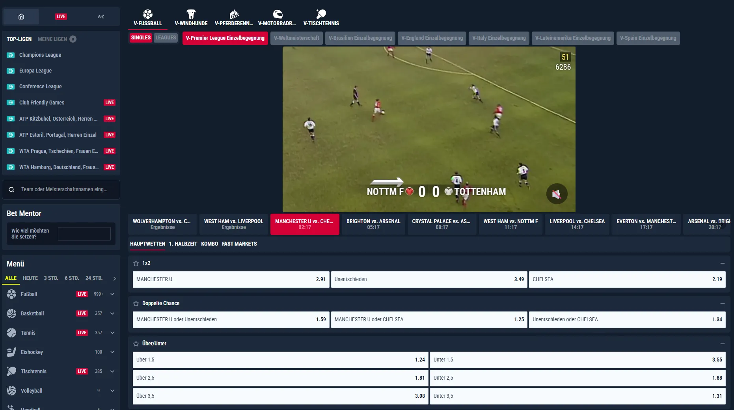Expand the Fußball sport list
The height and width of the screenshot is (410, 734).
click(112, 294)
